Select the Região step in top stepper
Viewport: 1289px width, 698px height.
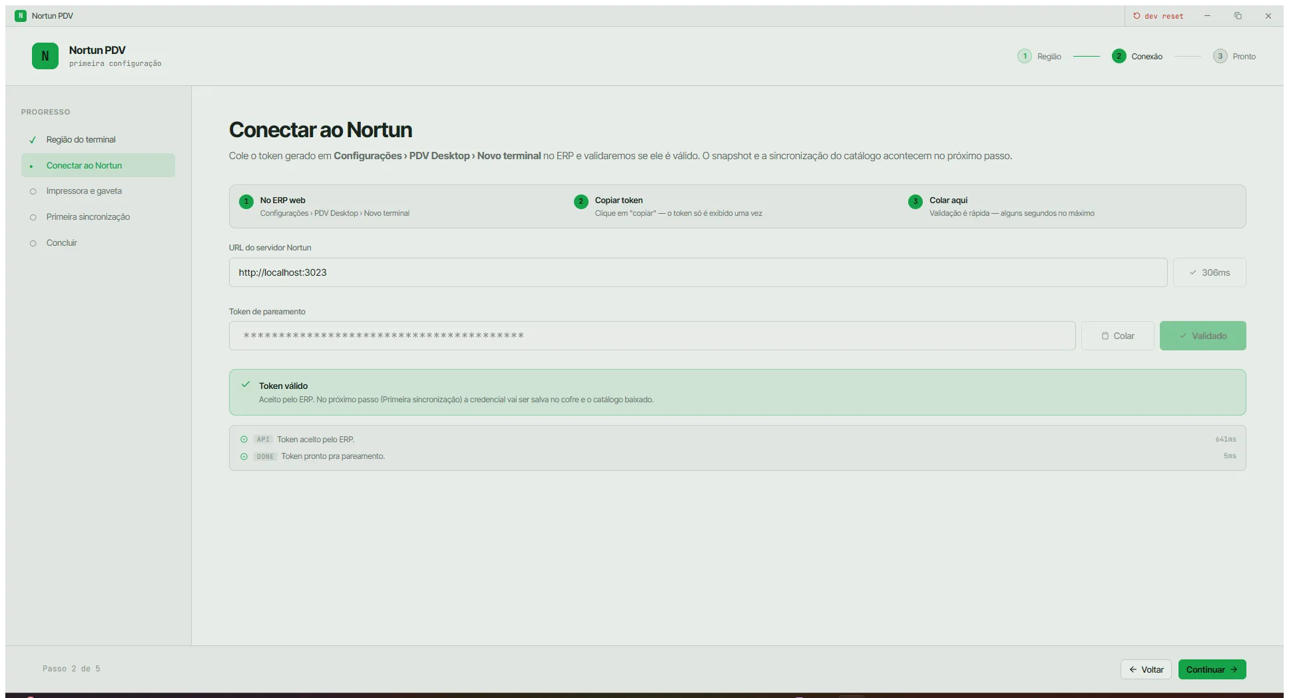(1039, 57)
